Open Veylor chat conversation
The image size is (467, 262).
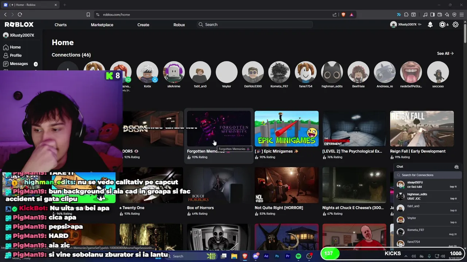[x=427, y=220]
